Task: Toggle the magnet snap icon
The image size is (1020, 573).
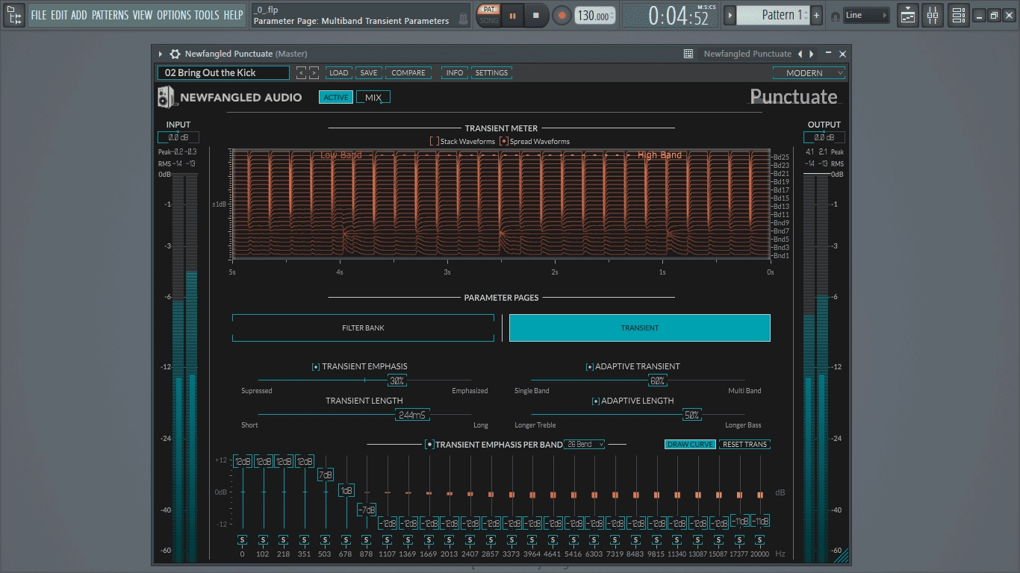Action: [835, 16]
